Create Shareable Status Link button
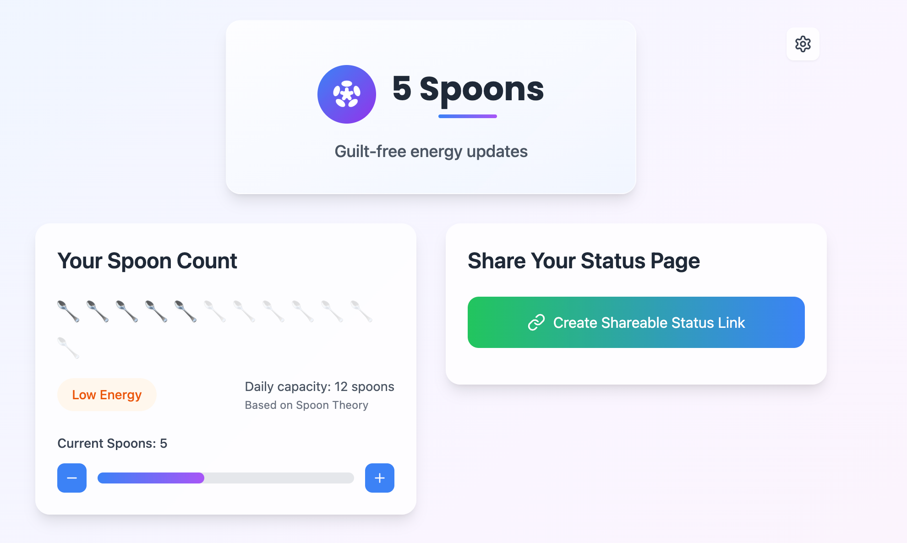Image resolution: width=907 pixels, height=543 pixels. click(636, 322)
